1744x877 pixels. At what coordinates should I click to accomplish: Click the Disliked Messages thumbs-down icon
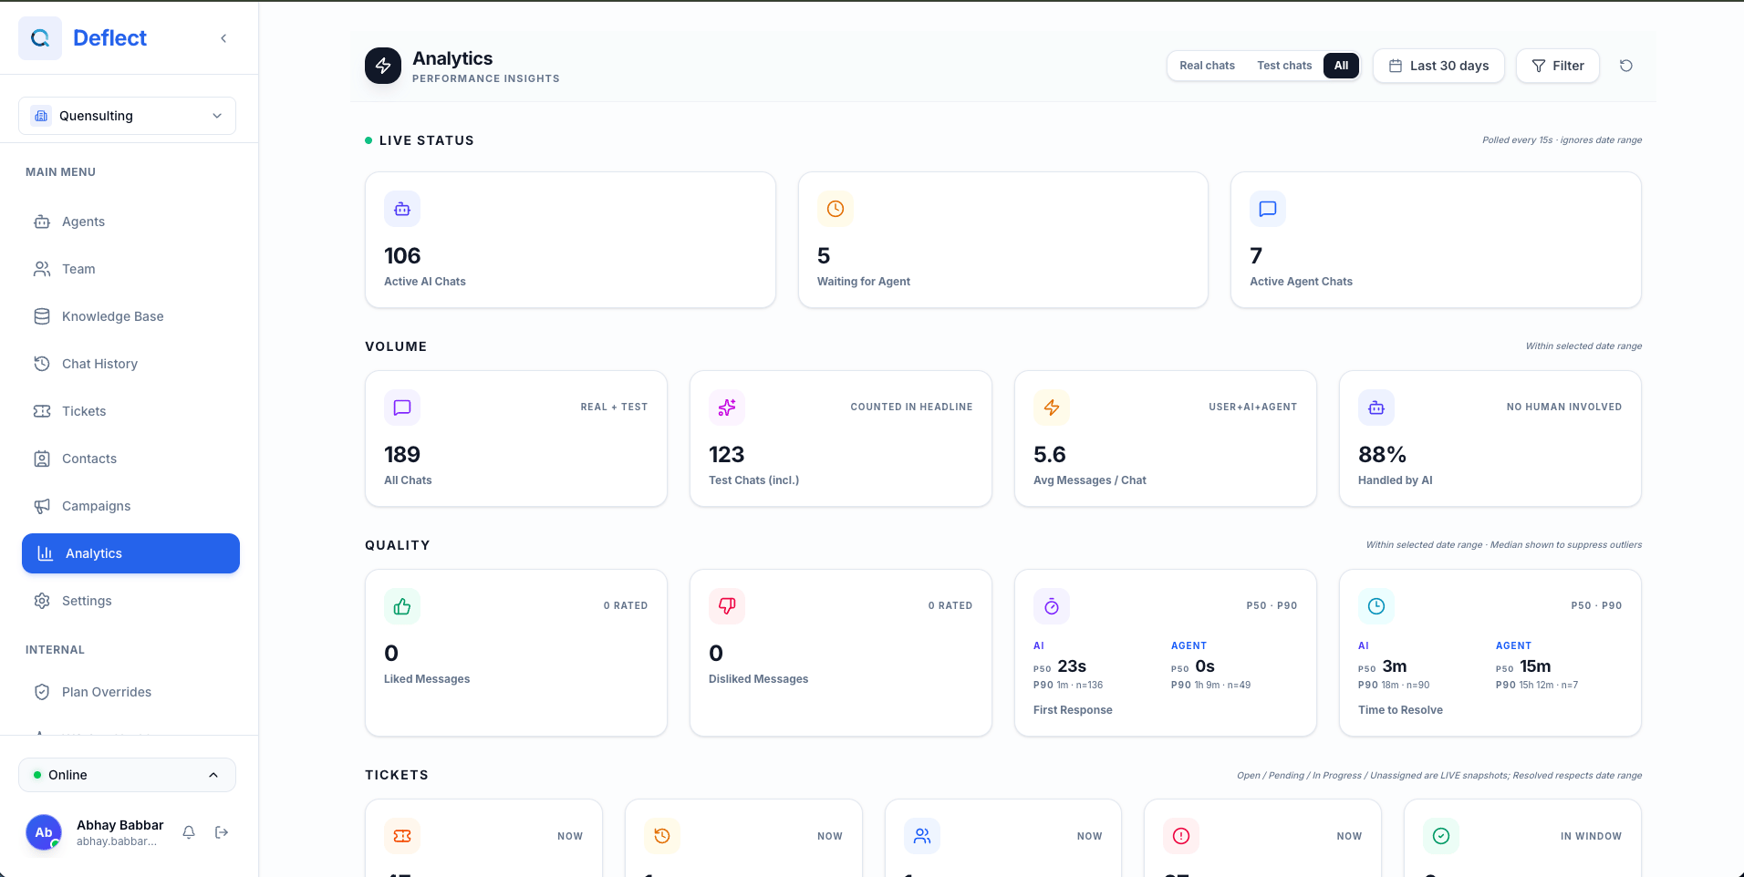coord(727,606)
